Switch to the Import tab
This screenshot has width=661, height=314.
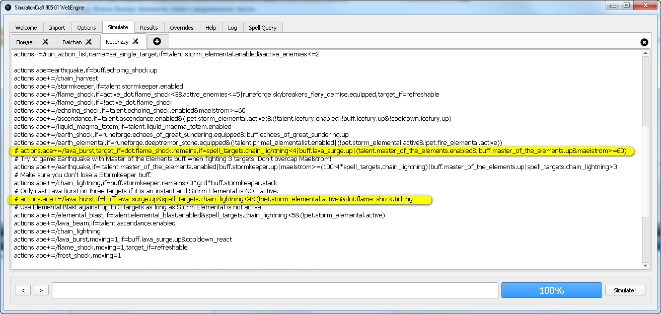click(x=57, y=28)
